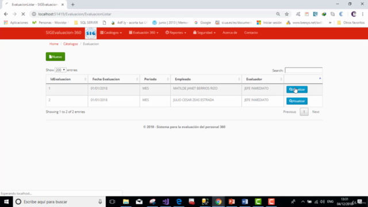Open the Otros favoritos bookmarks folder
The height and width of the screenshot is (207, 368).
point(351,22)
